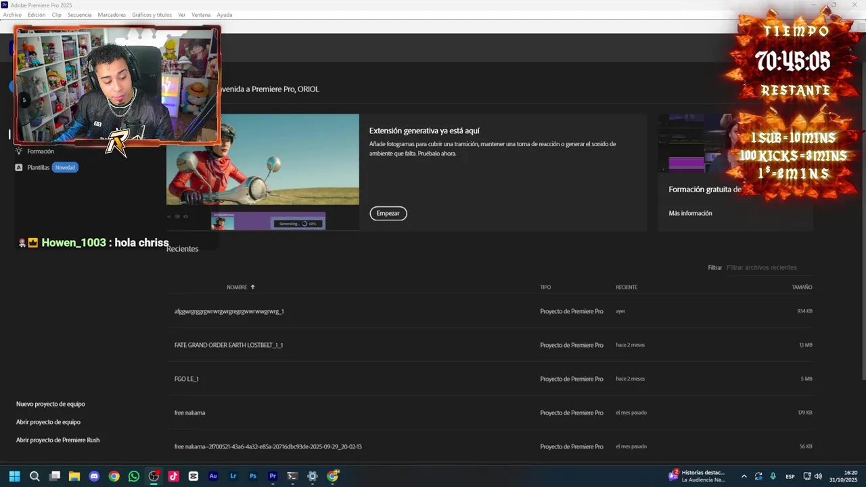Image resolution: width=866 pixels, height=487 pixels.
Task: Click the NOMBRE sort arrow icon
Action: [253, 287]
